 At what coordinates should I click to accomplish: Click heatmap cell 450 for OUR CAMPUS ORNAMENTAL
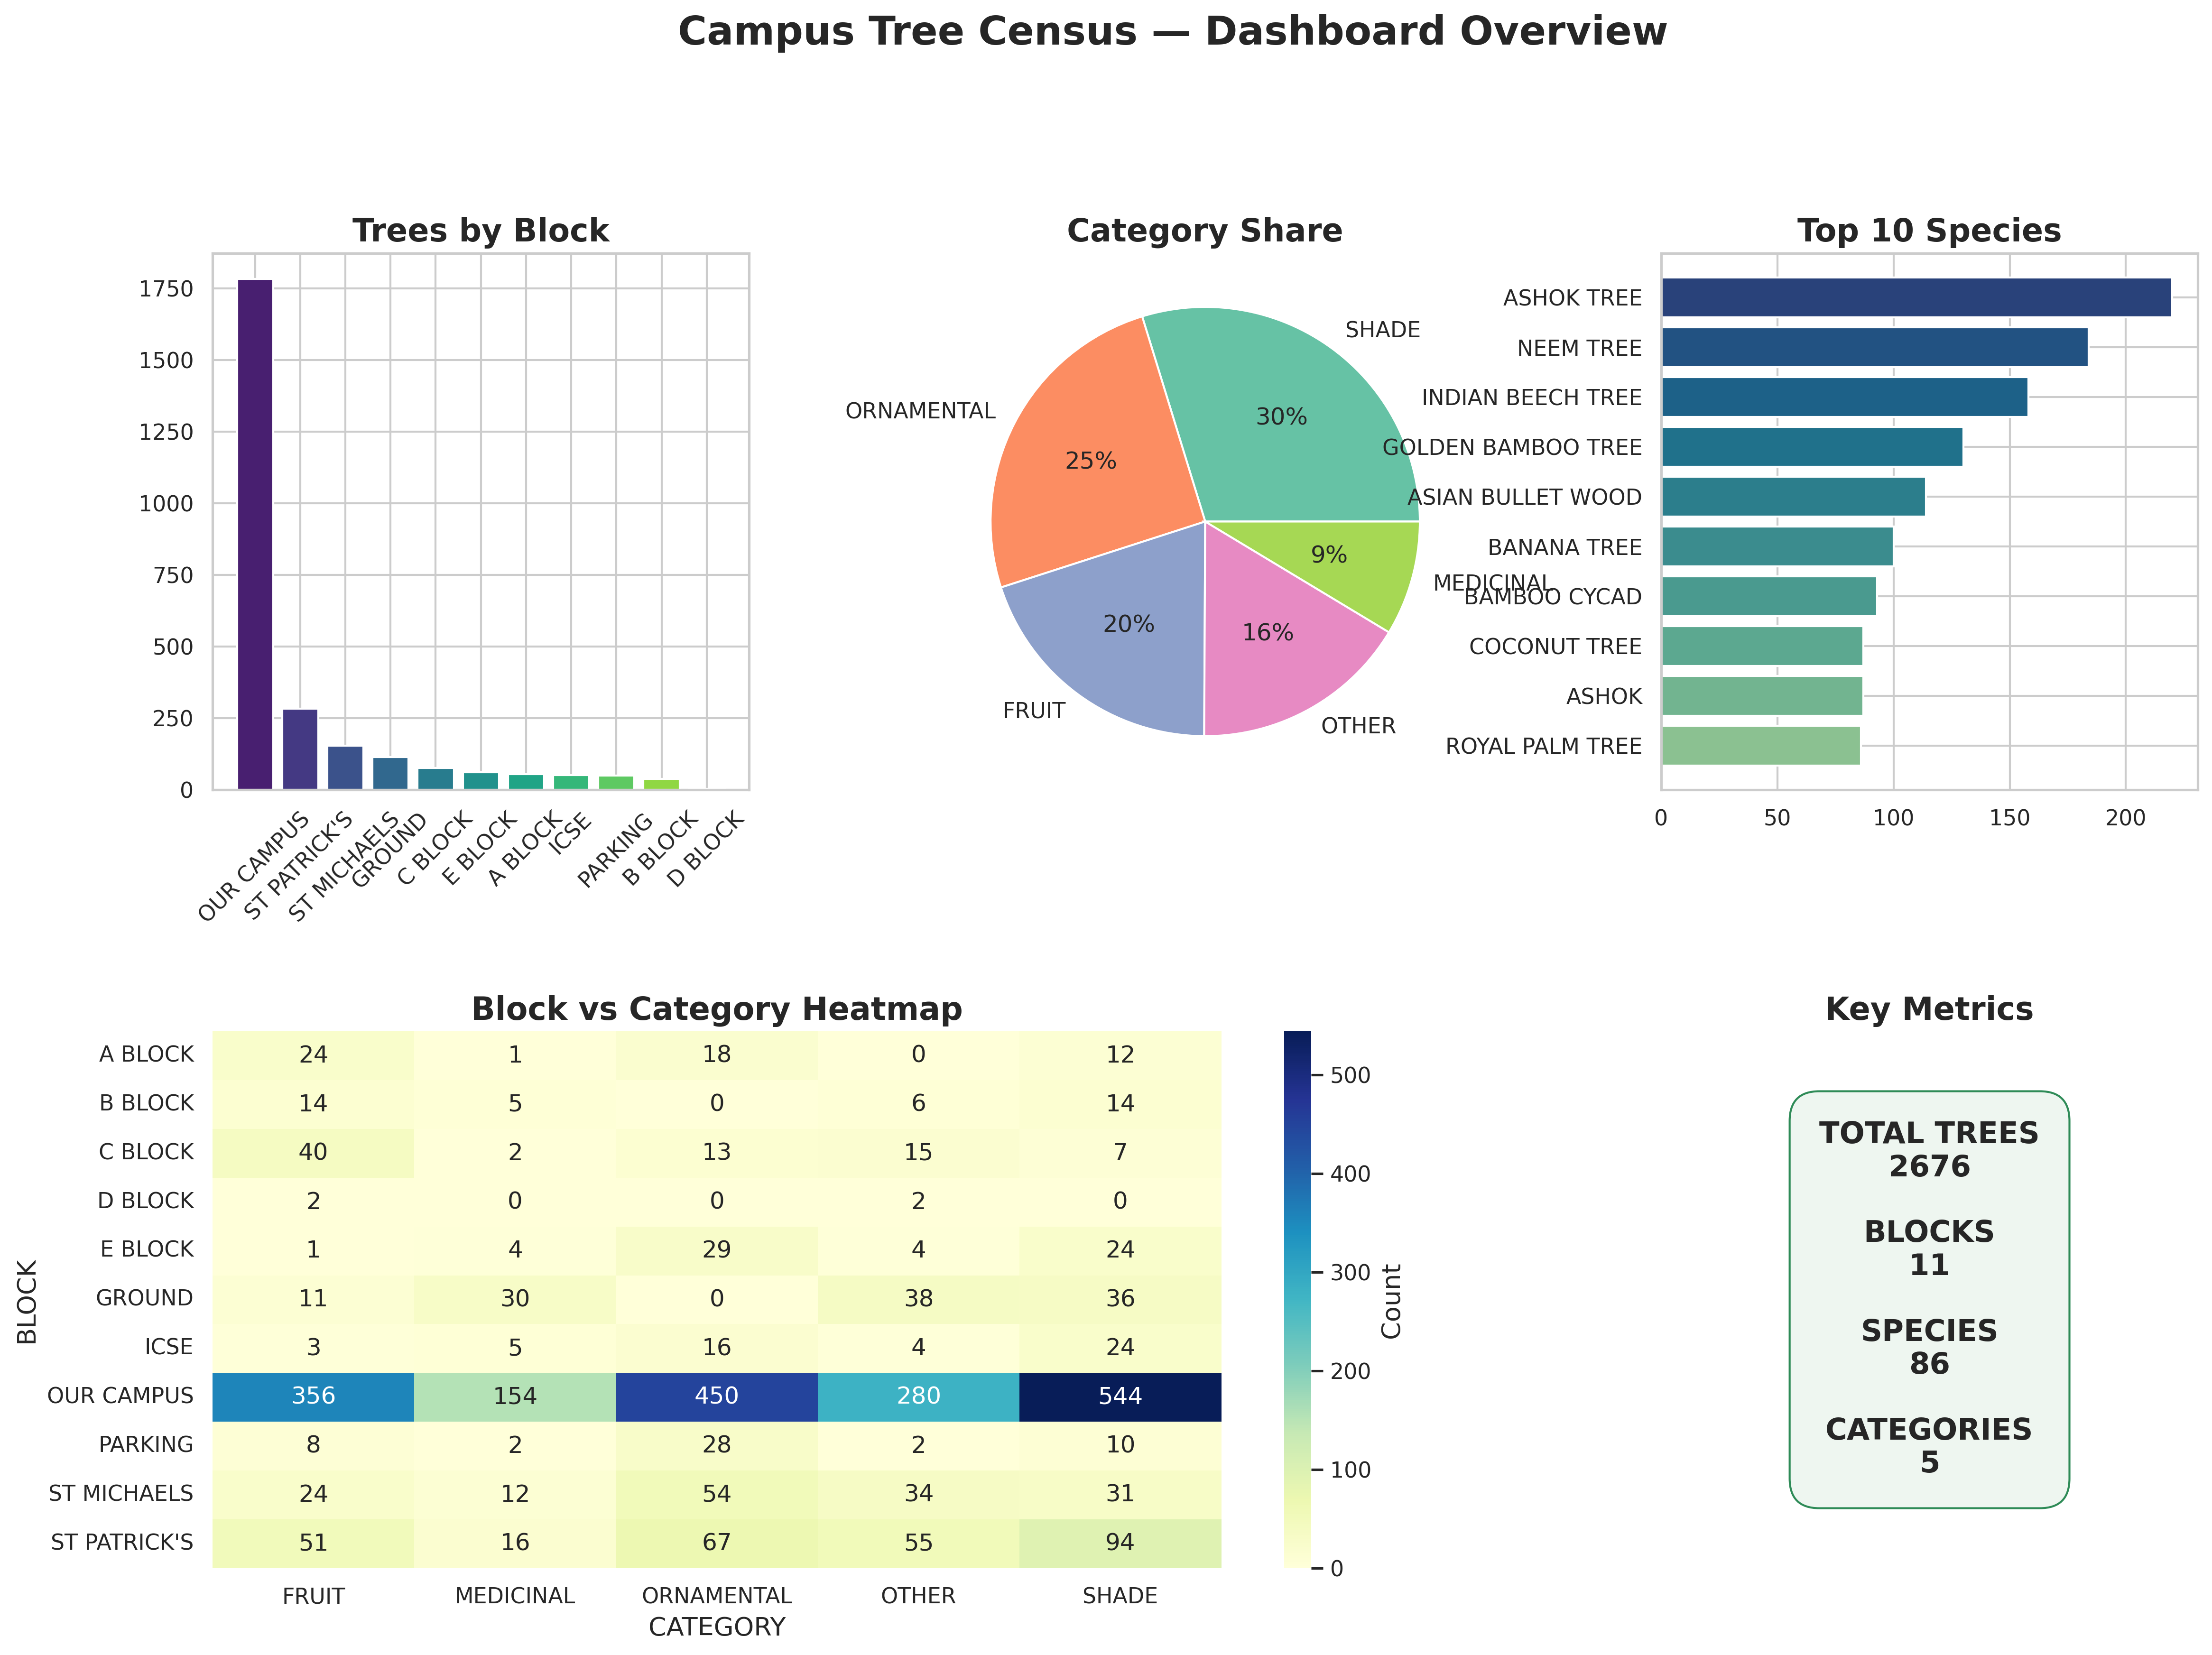[x=717, y=1396]
